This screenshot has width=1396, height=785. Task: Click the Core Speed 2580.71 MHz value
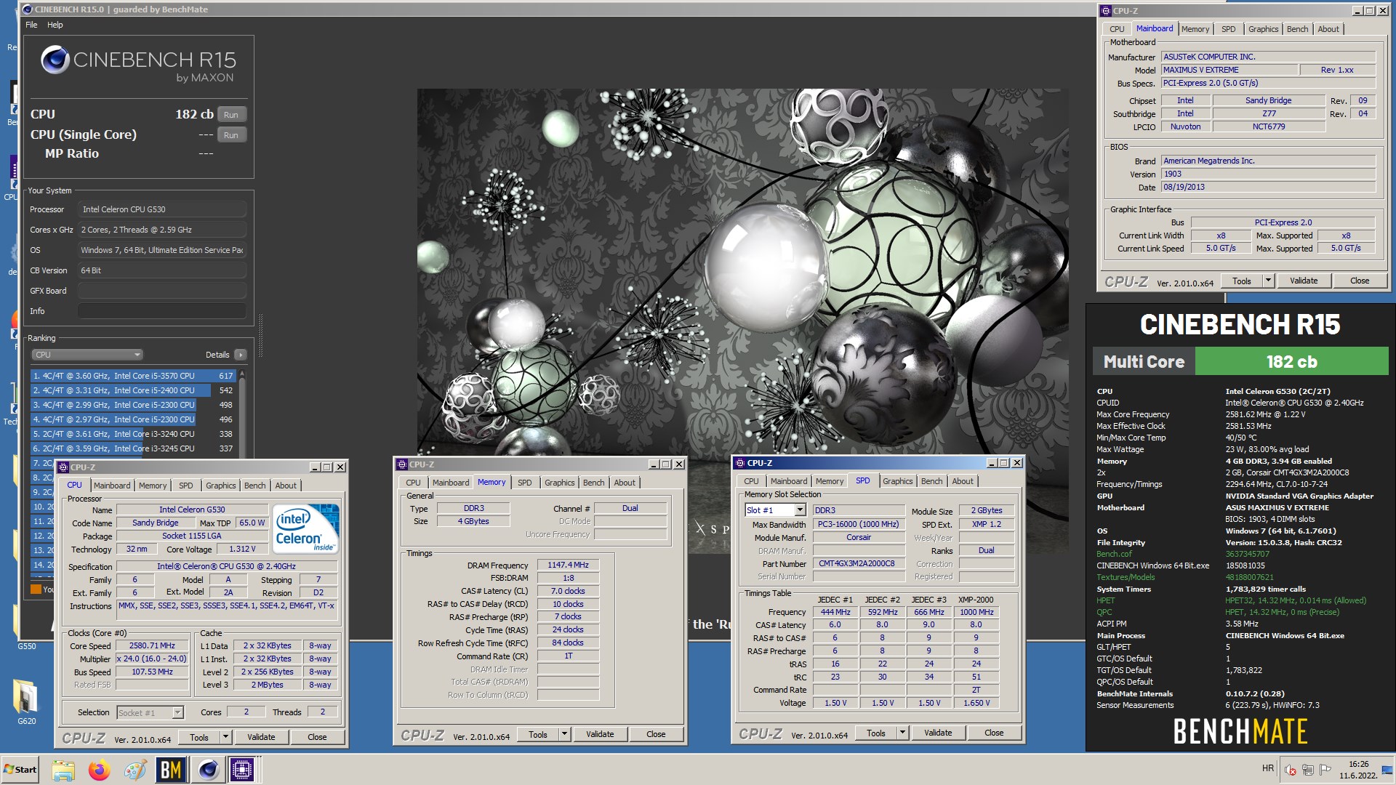[152, 645]
